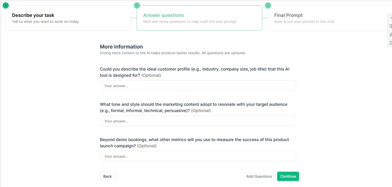Open the Describe your task step

click(x=68, y=18)
